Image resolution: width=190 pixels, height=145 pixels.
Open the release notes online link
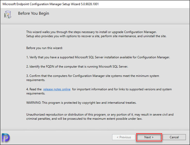(57, 89)
